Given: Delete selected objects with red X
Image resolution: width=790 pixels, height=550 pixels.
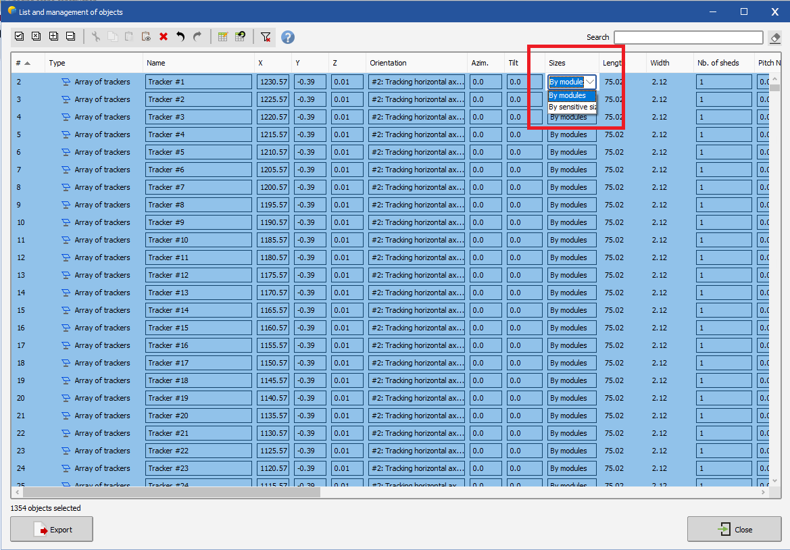Looking at the screenshot, I should coord(164,37).
